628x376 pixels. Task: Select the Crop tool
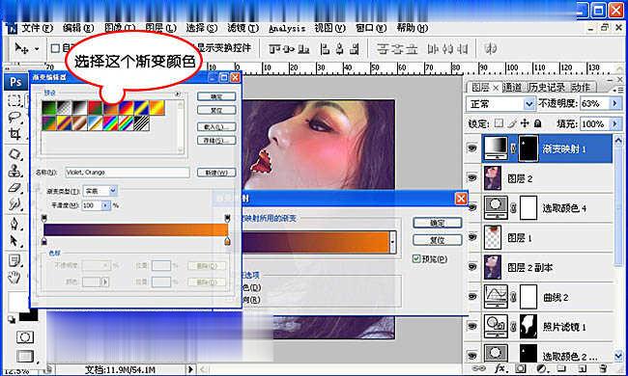coord(14,134)
